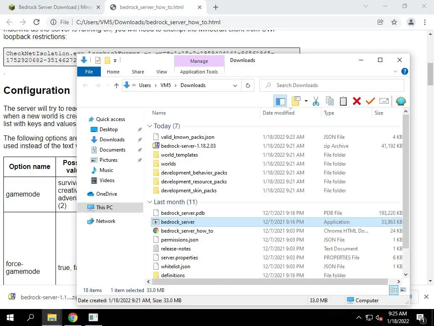This screenshot has width=434, height=326.
Task: Expand the ribbon with the chevron
Action: [395, 71]
